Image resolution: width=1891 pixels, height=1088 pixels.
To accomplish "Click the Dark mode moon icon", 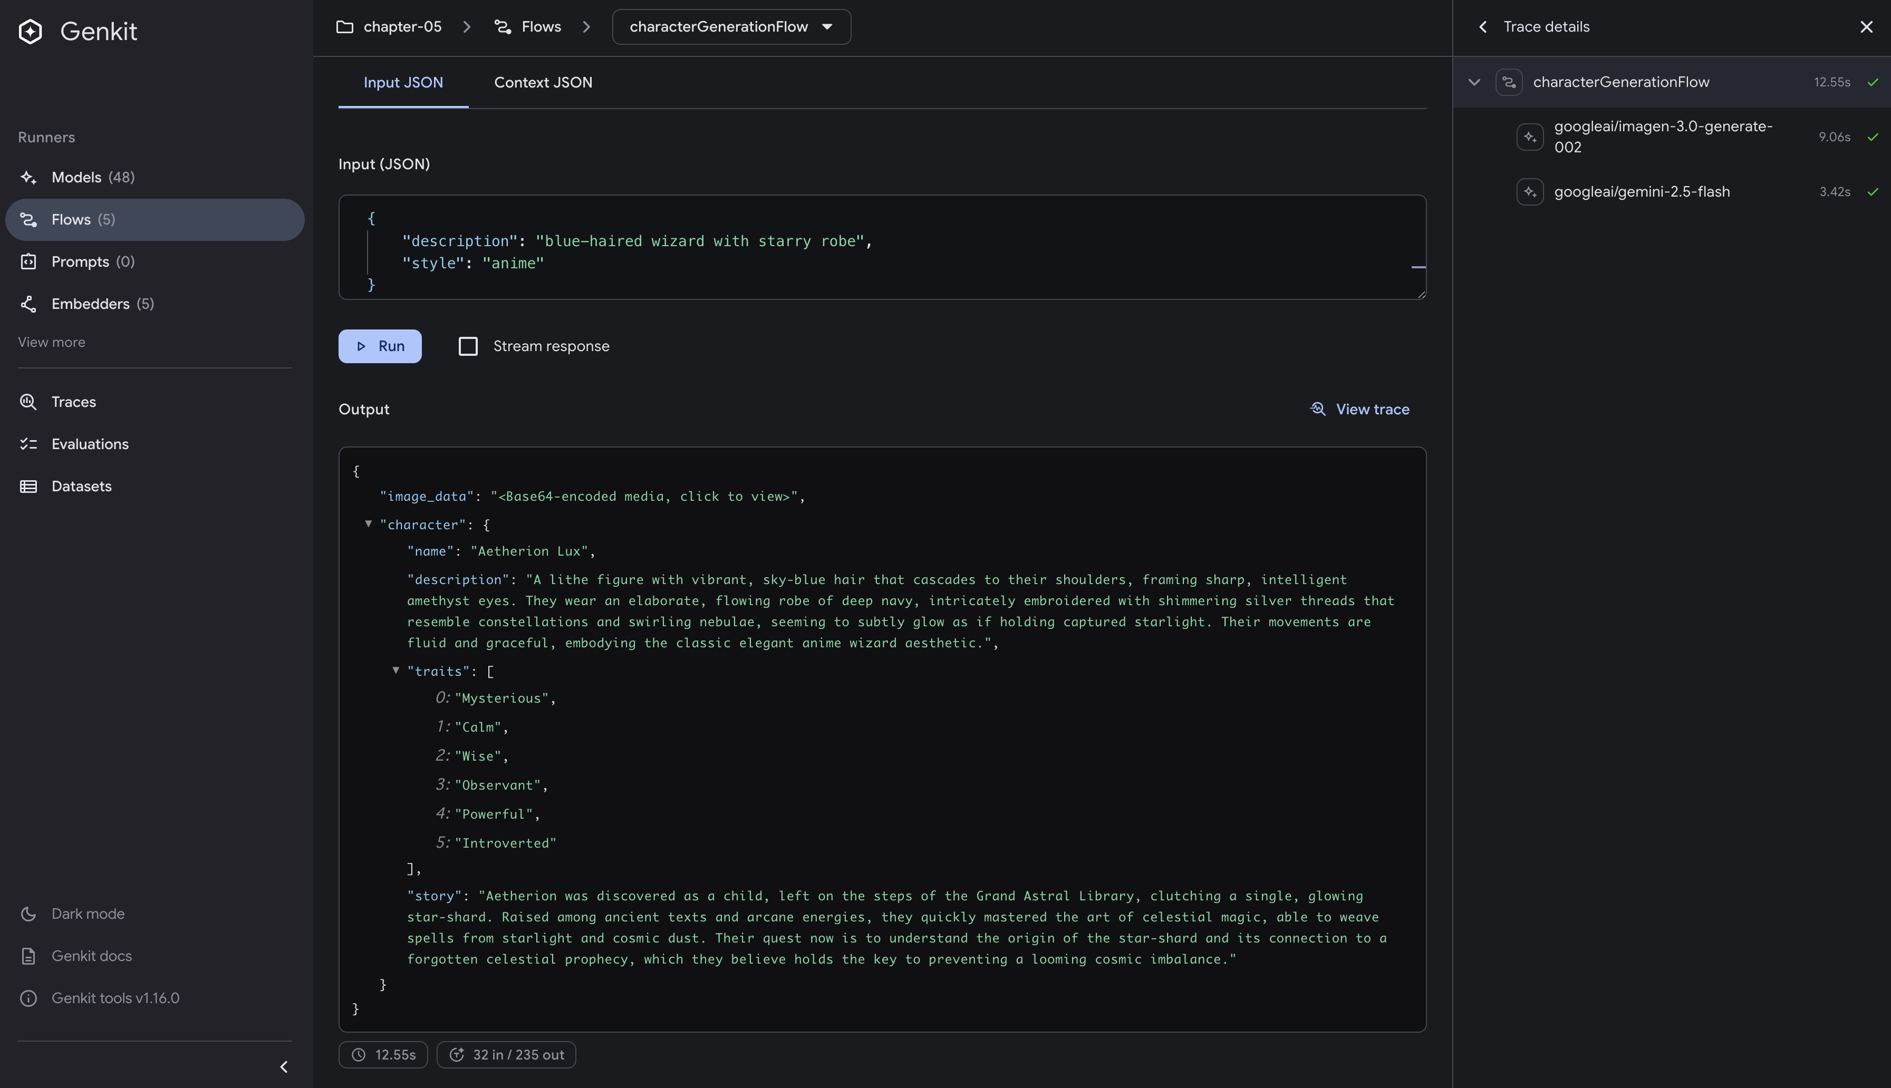I will click(x=28, y=914).
